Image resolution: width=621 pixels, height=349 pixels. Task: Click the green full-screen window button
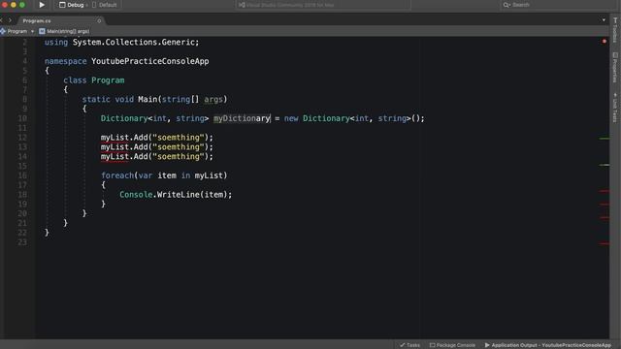[x=22, y=5]
